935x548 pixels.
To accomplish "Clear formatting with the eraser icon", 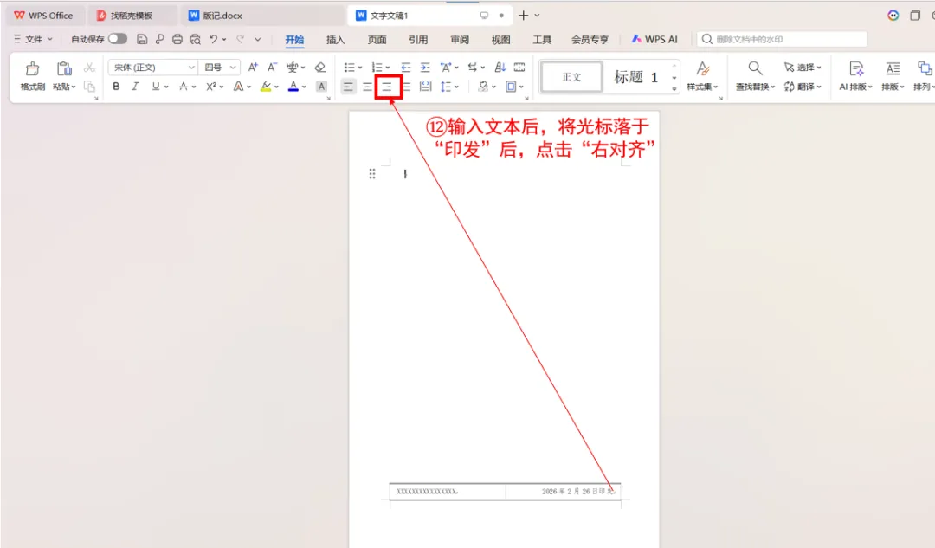I will pos(320,68).
